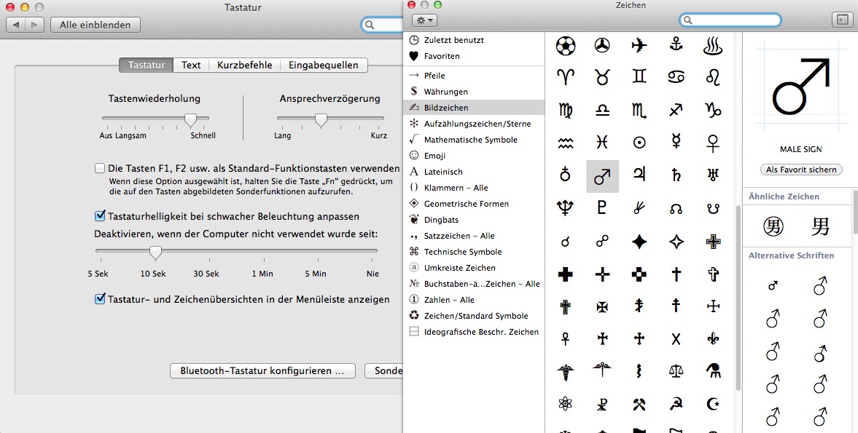Open Bluetooth-Tastatur konfigurieren
This screenshot has width=858, height=433.
tap(262, 370)
